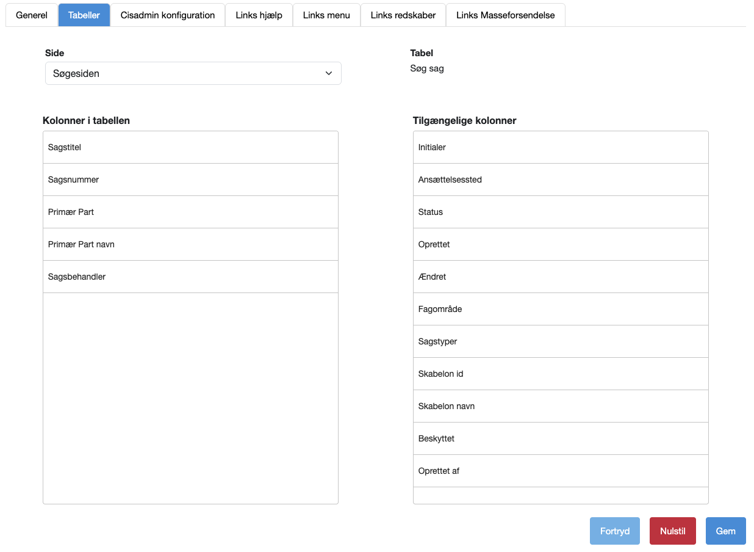Screen dimensions: 754x552
Task: Select Sagsbehandler in the table columns
Action: coord(190,277)
